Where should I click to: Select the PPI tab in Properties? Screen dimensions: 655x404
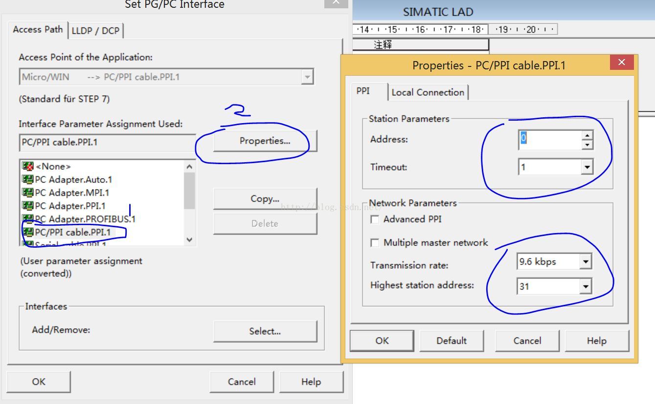click(363, 91)
